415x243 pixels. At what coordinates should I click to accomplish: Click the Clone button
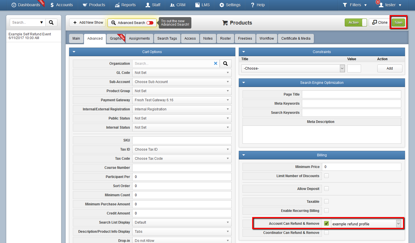click(380, 23)
